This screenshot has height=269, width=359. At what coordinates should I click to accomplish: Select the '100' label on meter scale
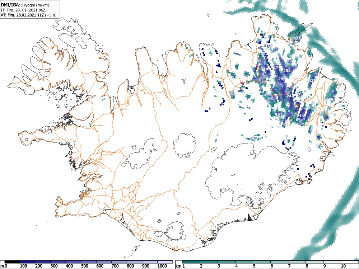coord(24,266)
